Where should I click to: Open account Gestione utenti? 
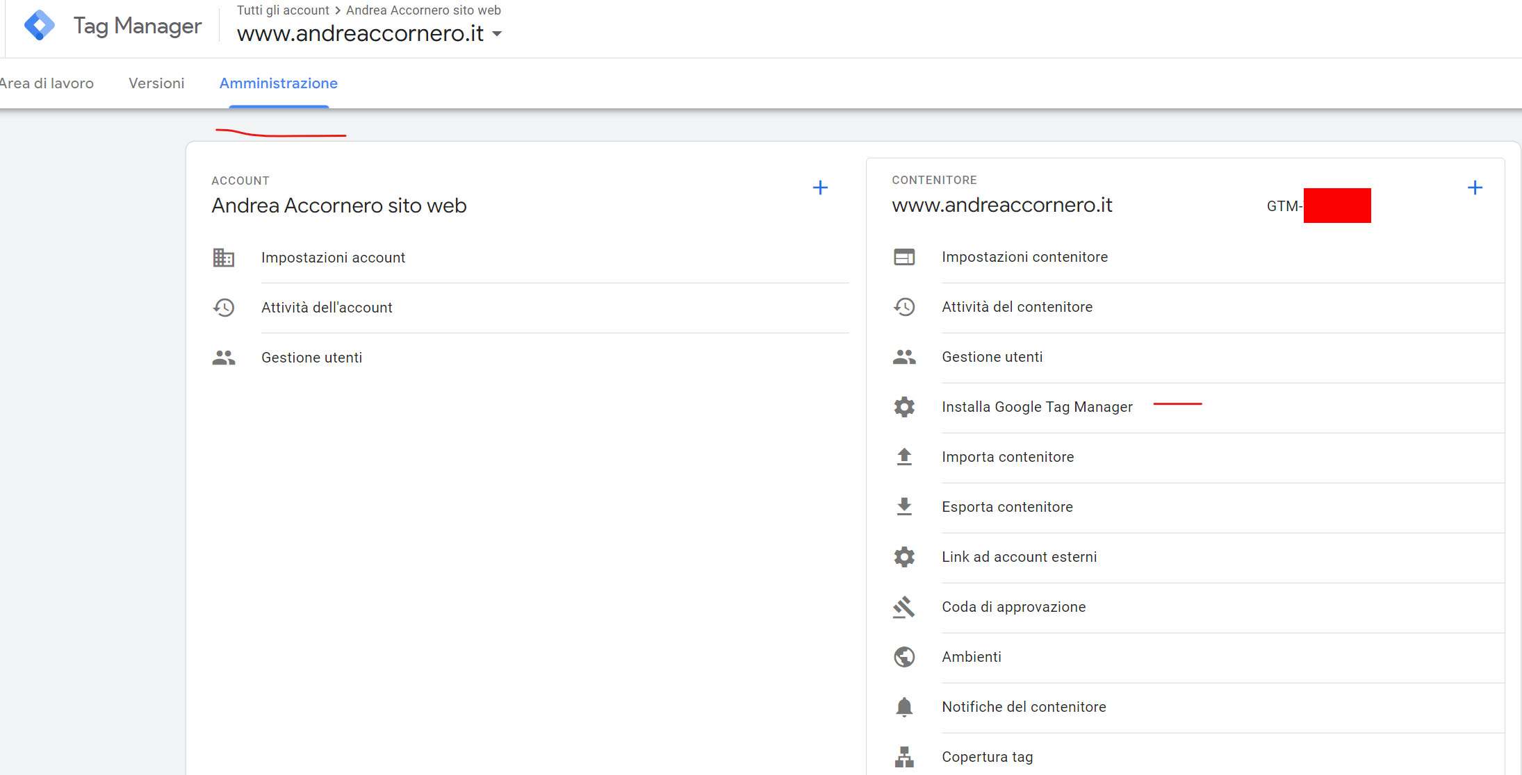coord(311,358)
